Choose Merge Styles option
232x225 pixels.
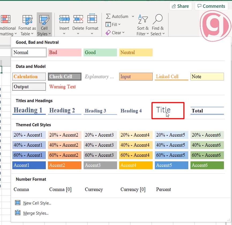[36, 213]
